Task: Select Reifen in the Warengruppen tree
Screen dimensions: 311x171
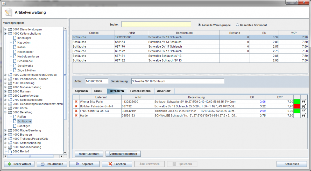Action: 22,117
